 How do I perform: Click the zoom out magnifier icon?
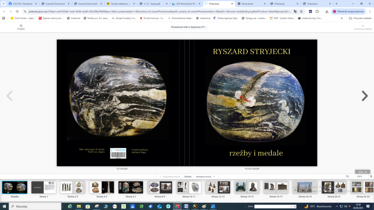tap(347, 176)
